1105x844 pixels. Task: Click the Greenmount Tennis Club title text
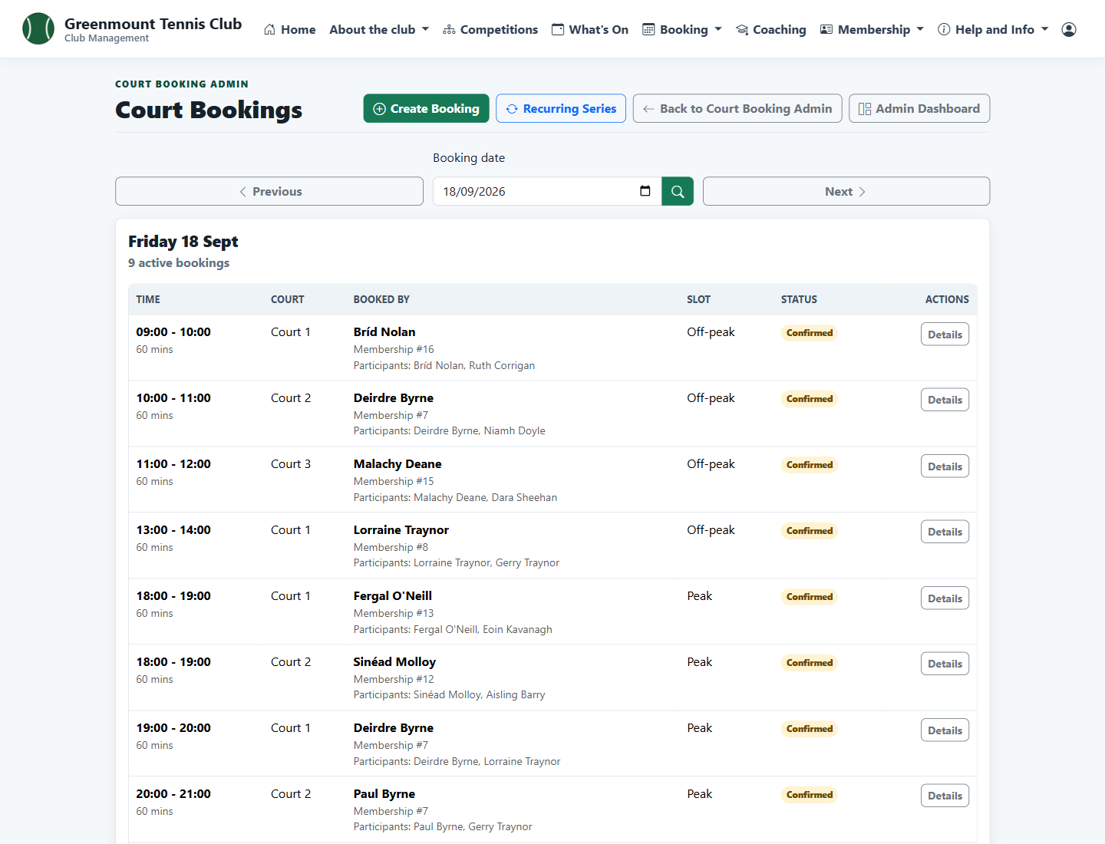(x=153, y=24)
